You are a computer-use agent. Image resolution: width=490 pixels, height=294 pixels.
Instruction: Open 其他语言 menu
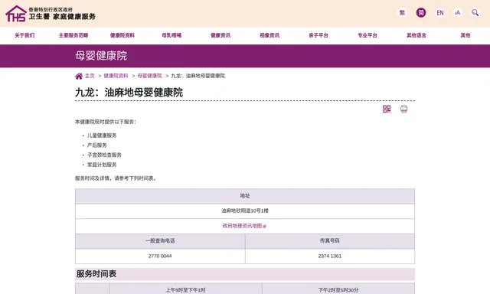tap(416, 35)
